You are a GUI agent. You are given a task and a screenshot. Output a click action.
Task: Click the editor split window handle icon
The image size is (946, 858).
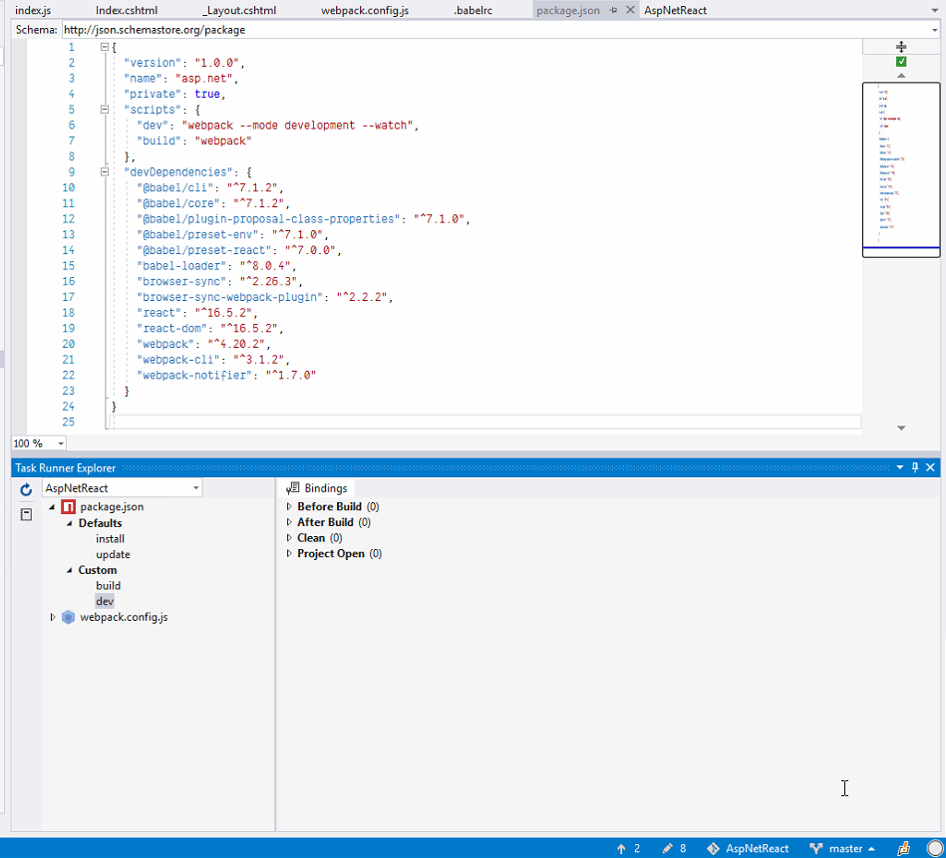(901, 47)
